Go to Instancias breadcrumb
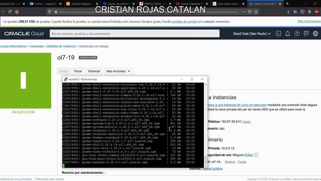321x181 pixels. pyautogui.click(x=36, y=46)
